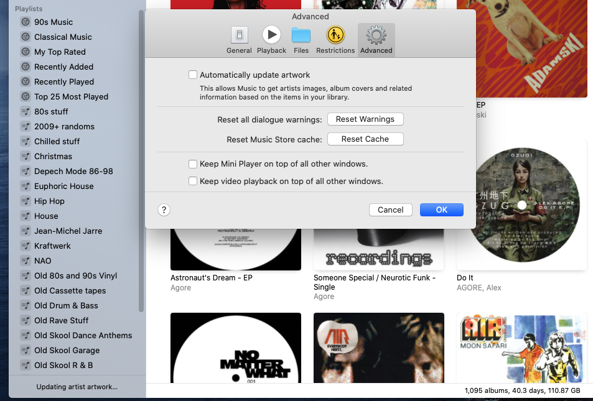Click the Euphoric House playlist icon
The width and height of the screenshot is (593, 401).
tap(26, 187)
